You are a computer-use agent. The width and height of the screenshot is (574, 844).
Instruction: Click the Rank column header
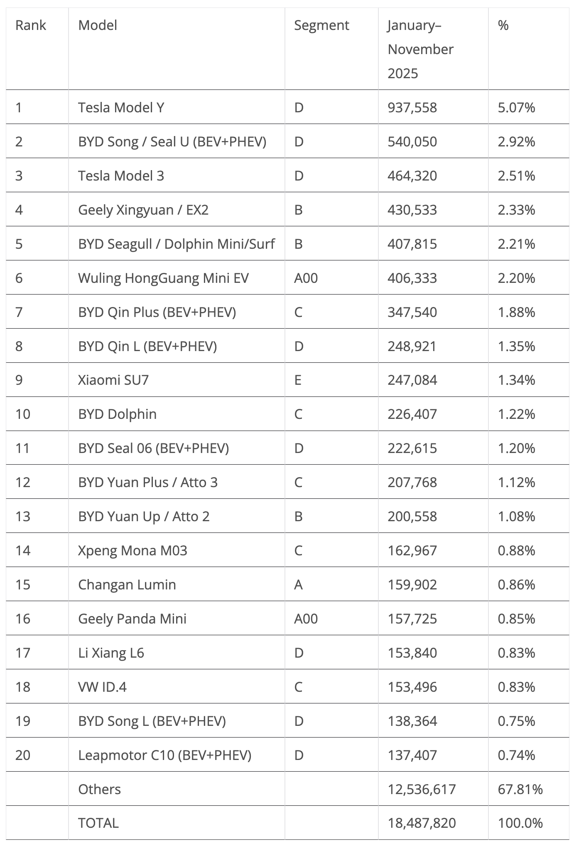click(x=30, y=25)
